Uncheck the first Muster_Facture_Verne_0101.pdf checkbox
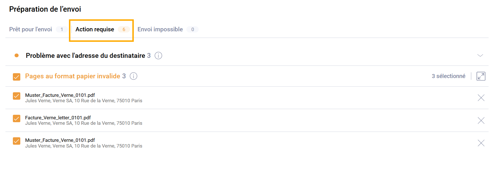This screenshot has width=504, height=180. click(17, 96)
